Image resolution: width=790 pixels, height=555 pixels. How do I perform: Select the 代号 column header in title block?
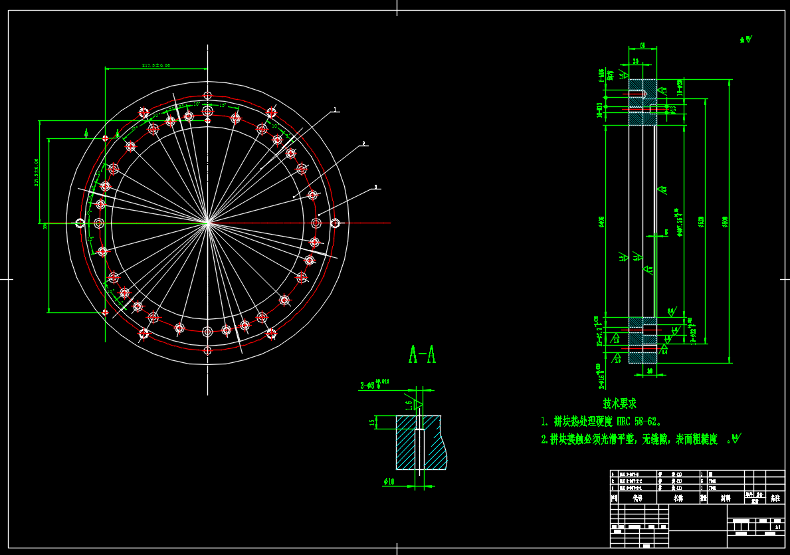coord(637,497)
